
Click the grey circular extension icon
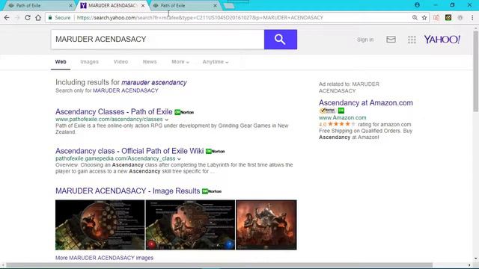pyautogui.click(x=460, y=18)
